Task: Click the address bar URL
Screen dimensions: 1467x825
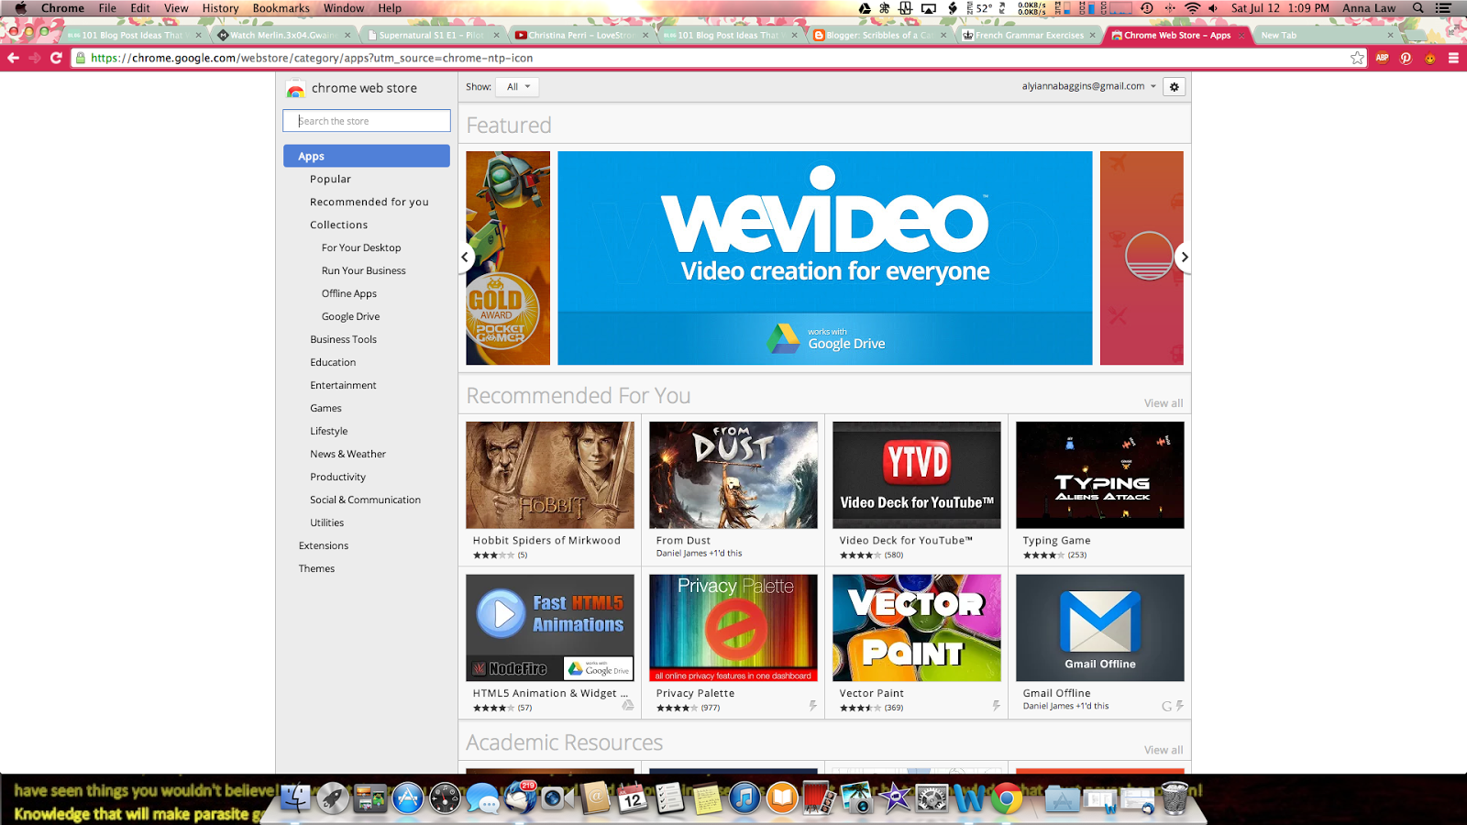Action: point(312,58)
